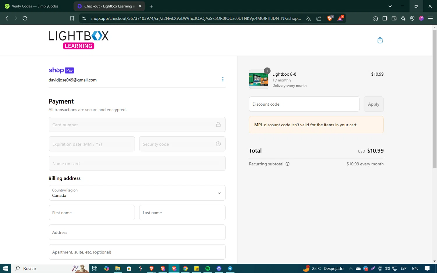
Task: Click the Apply discount button
Action: click(373, 104)
